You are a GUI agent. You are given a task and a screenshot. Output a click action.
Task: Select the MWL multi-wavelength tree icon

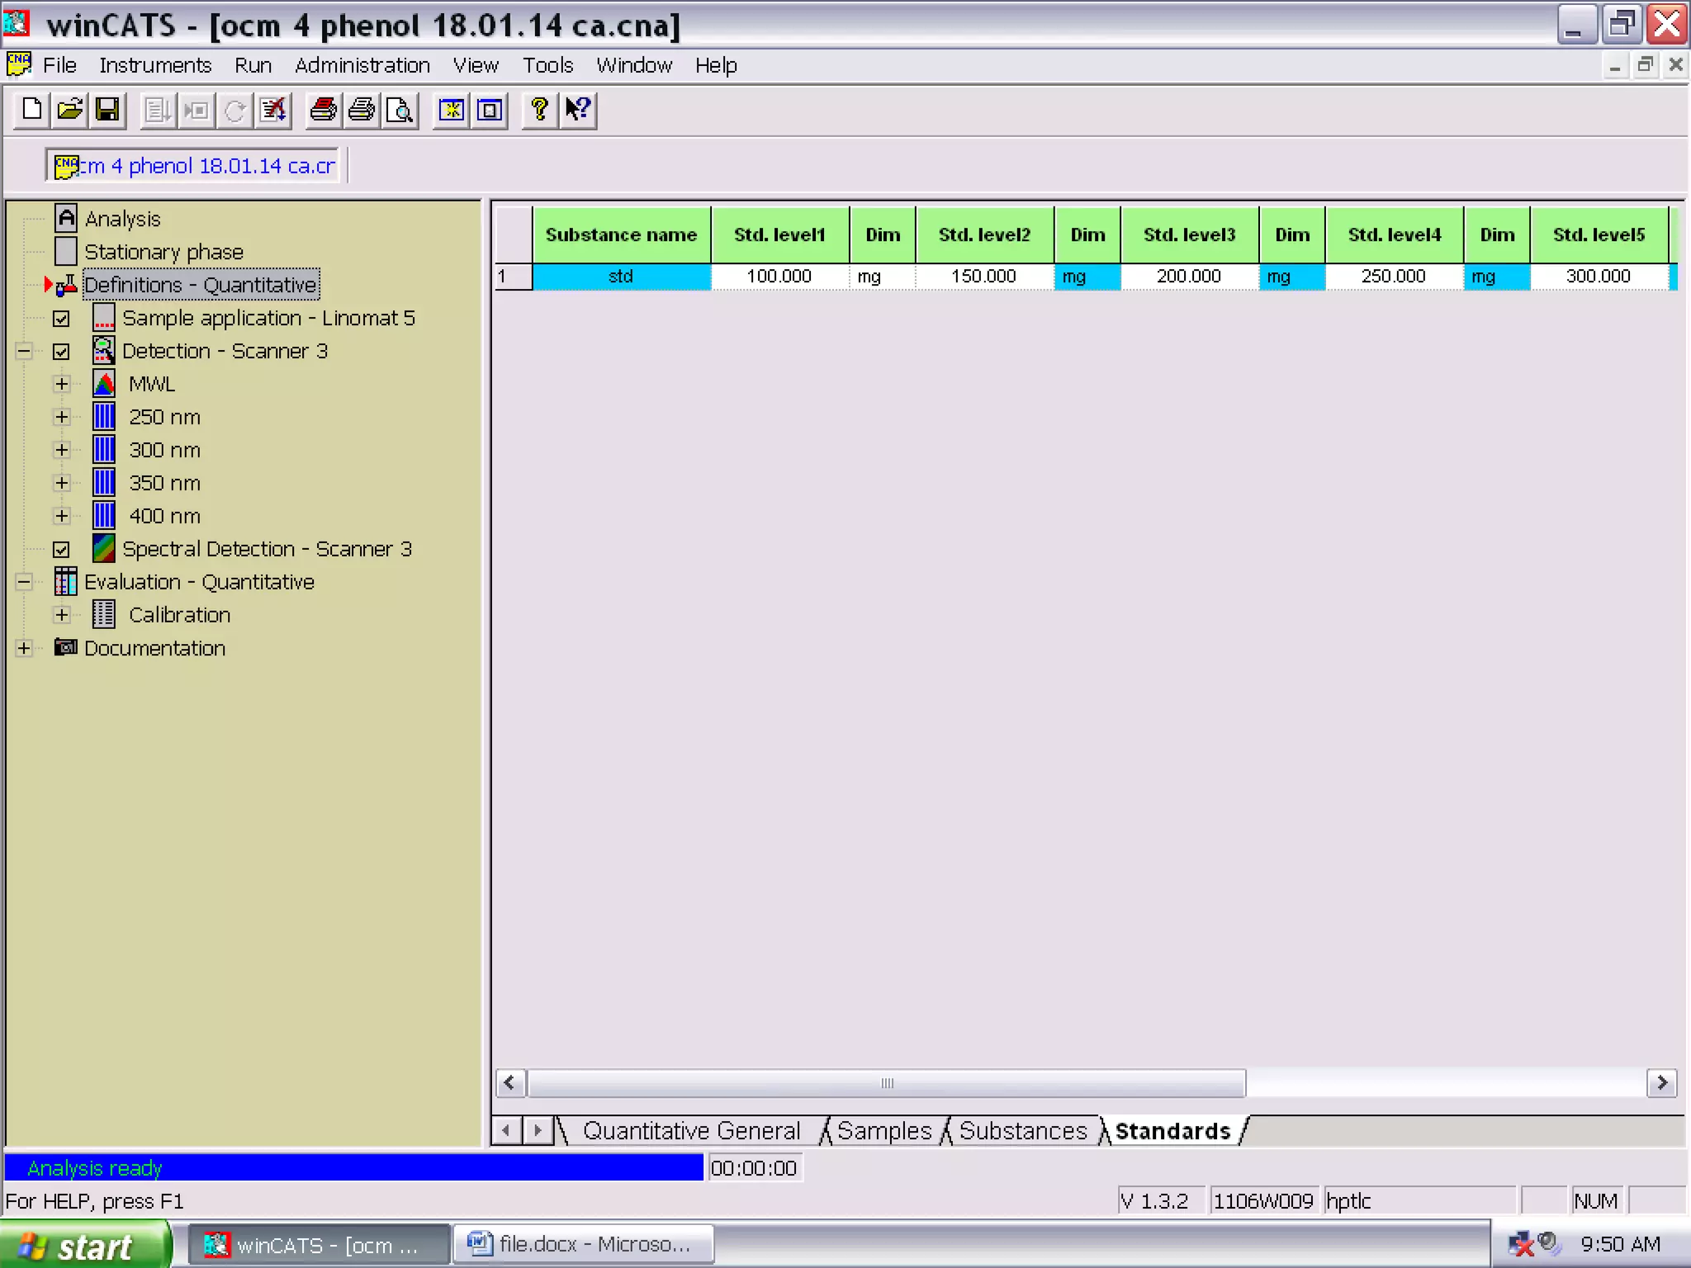click(104, 384)
